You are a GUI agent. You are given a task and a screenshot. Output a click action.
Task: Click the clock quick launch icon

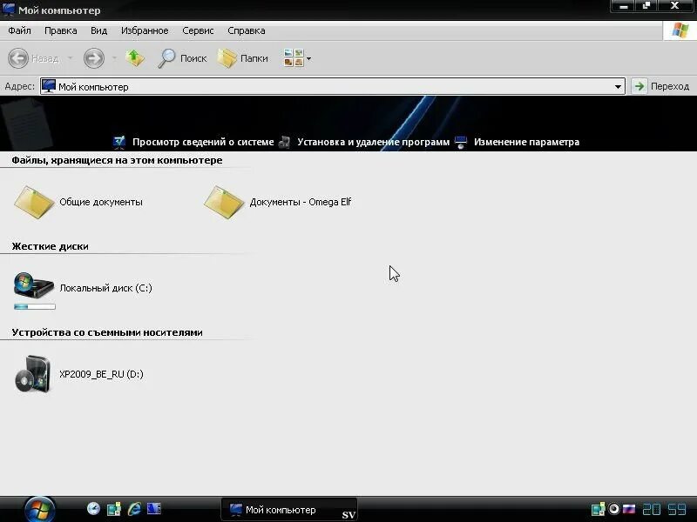(93, 509)
